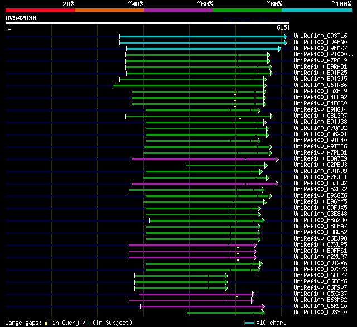Select the UniRef100_Q3E848 label
Viewport: 357px width, 327px height.
[x=320, y=214]
